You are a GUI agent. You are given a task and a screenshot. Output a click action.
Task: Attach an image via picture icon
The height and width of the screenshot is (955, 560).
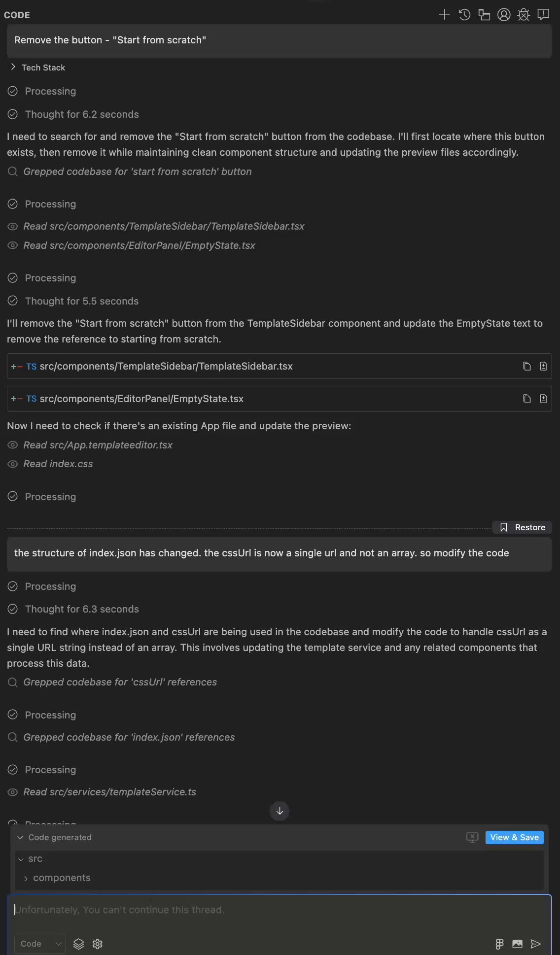pos(517,944)
